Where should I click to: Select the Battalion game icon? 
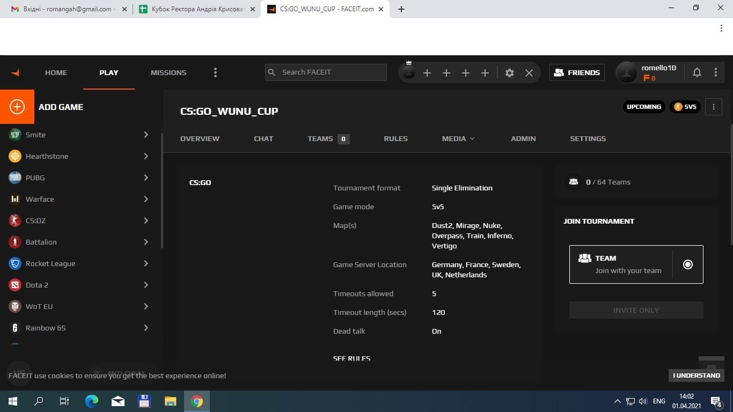click(x=15, y=242)
